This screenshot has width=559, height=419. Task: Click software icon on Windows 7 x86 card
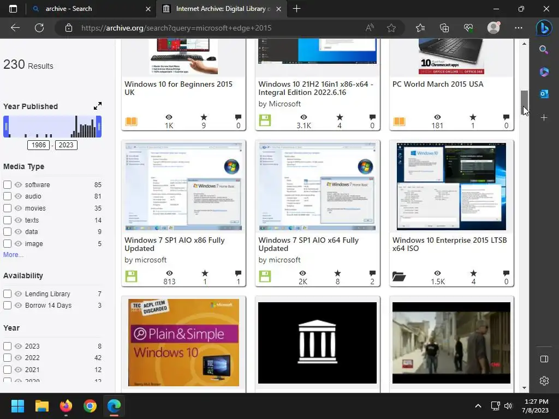pos(131,276)
